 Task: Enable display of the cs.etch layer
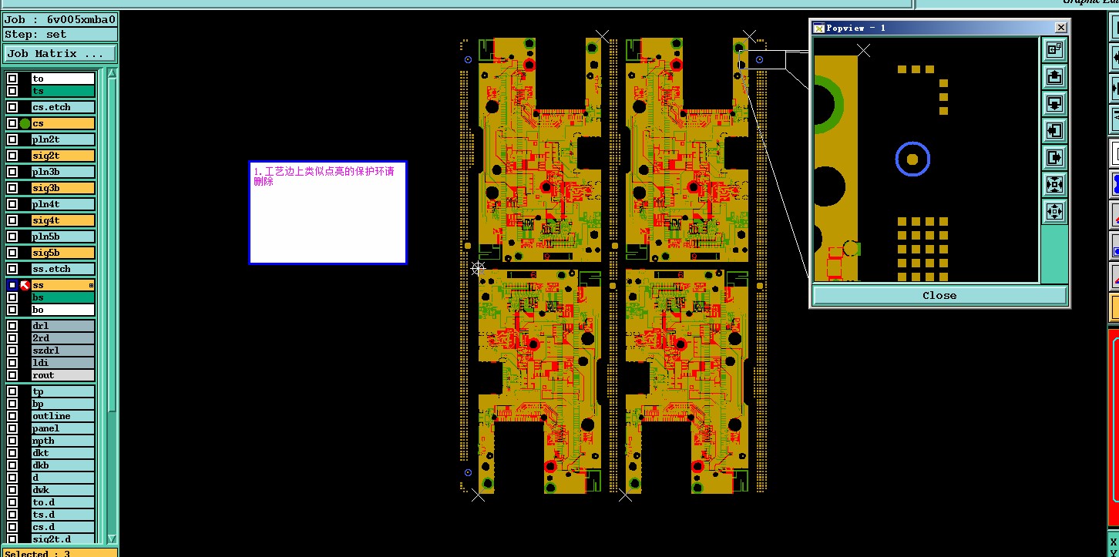[12, 107]
